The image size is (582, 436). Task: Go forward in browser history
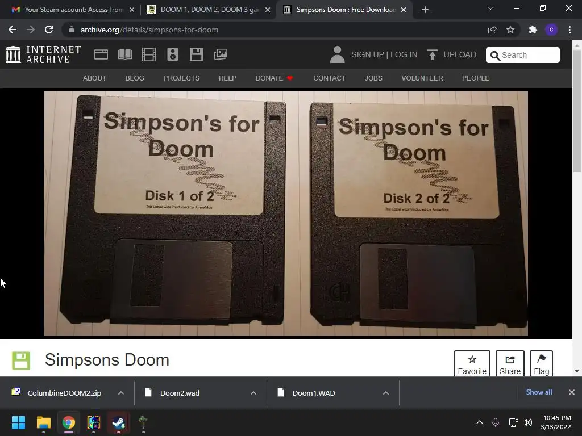pyautogui.click(x=31, y=30)
